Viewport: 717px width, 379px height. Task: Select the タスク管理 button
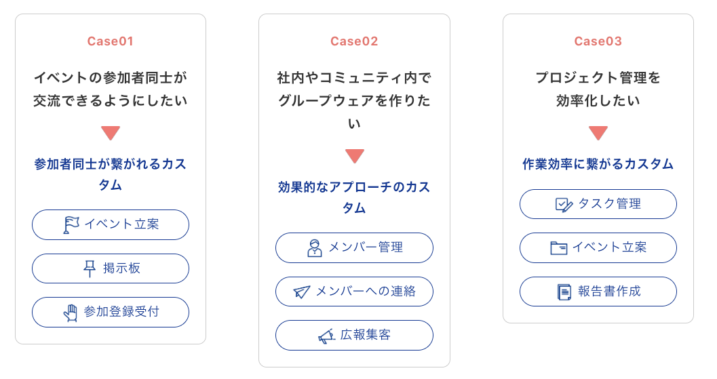(x=598, y=205)
